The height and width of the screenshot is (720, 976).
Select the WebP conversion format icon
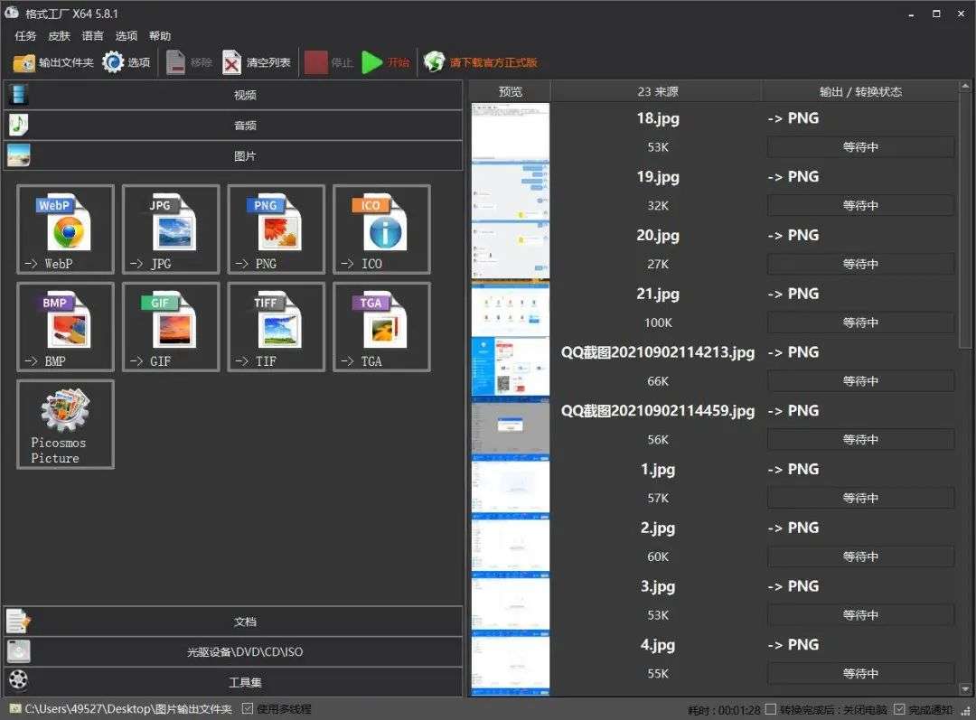pyautogui.click(x=66, y=229)
